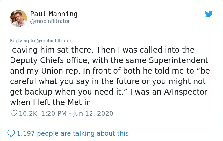Click the word "A/Inspector" in the tweet
The image size is (223, 141).
[x=185, y=92]
